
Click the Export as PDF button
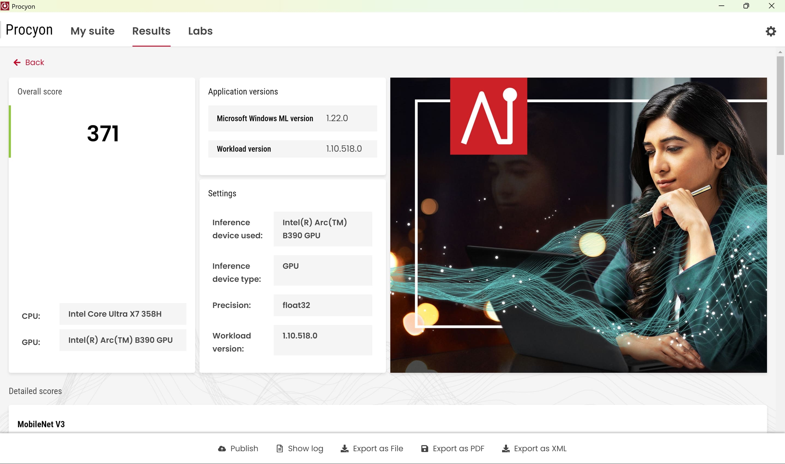pos(458,449)
